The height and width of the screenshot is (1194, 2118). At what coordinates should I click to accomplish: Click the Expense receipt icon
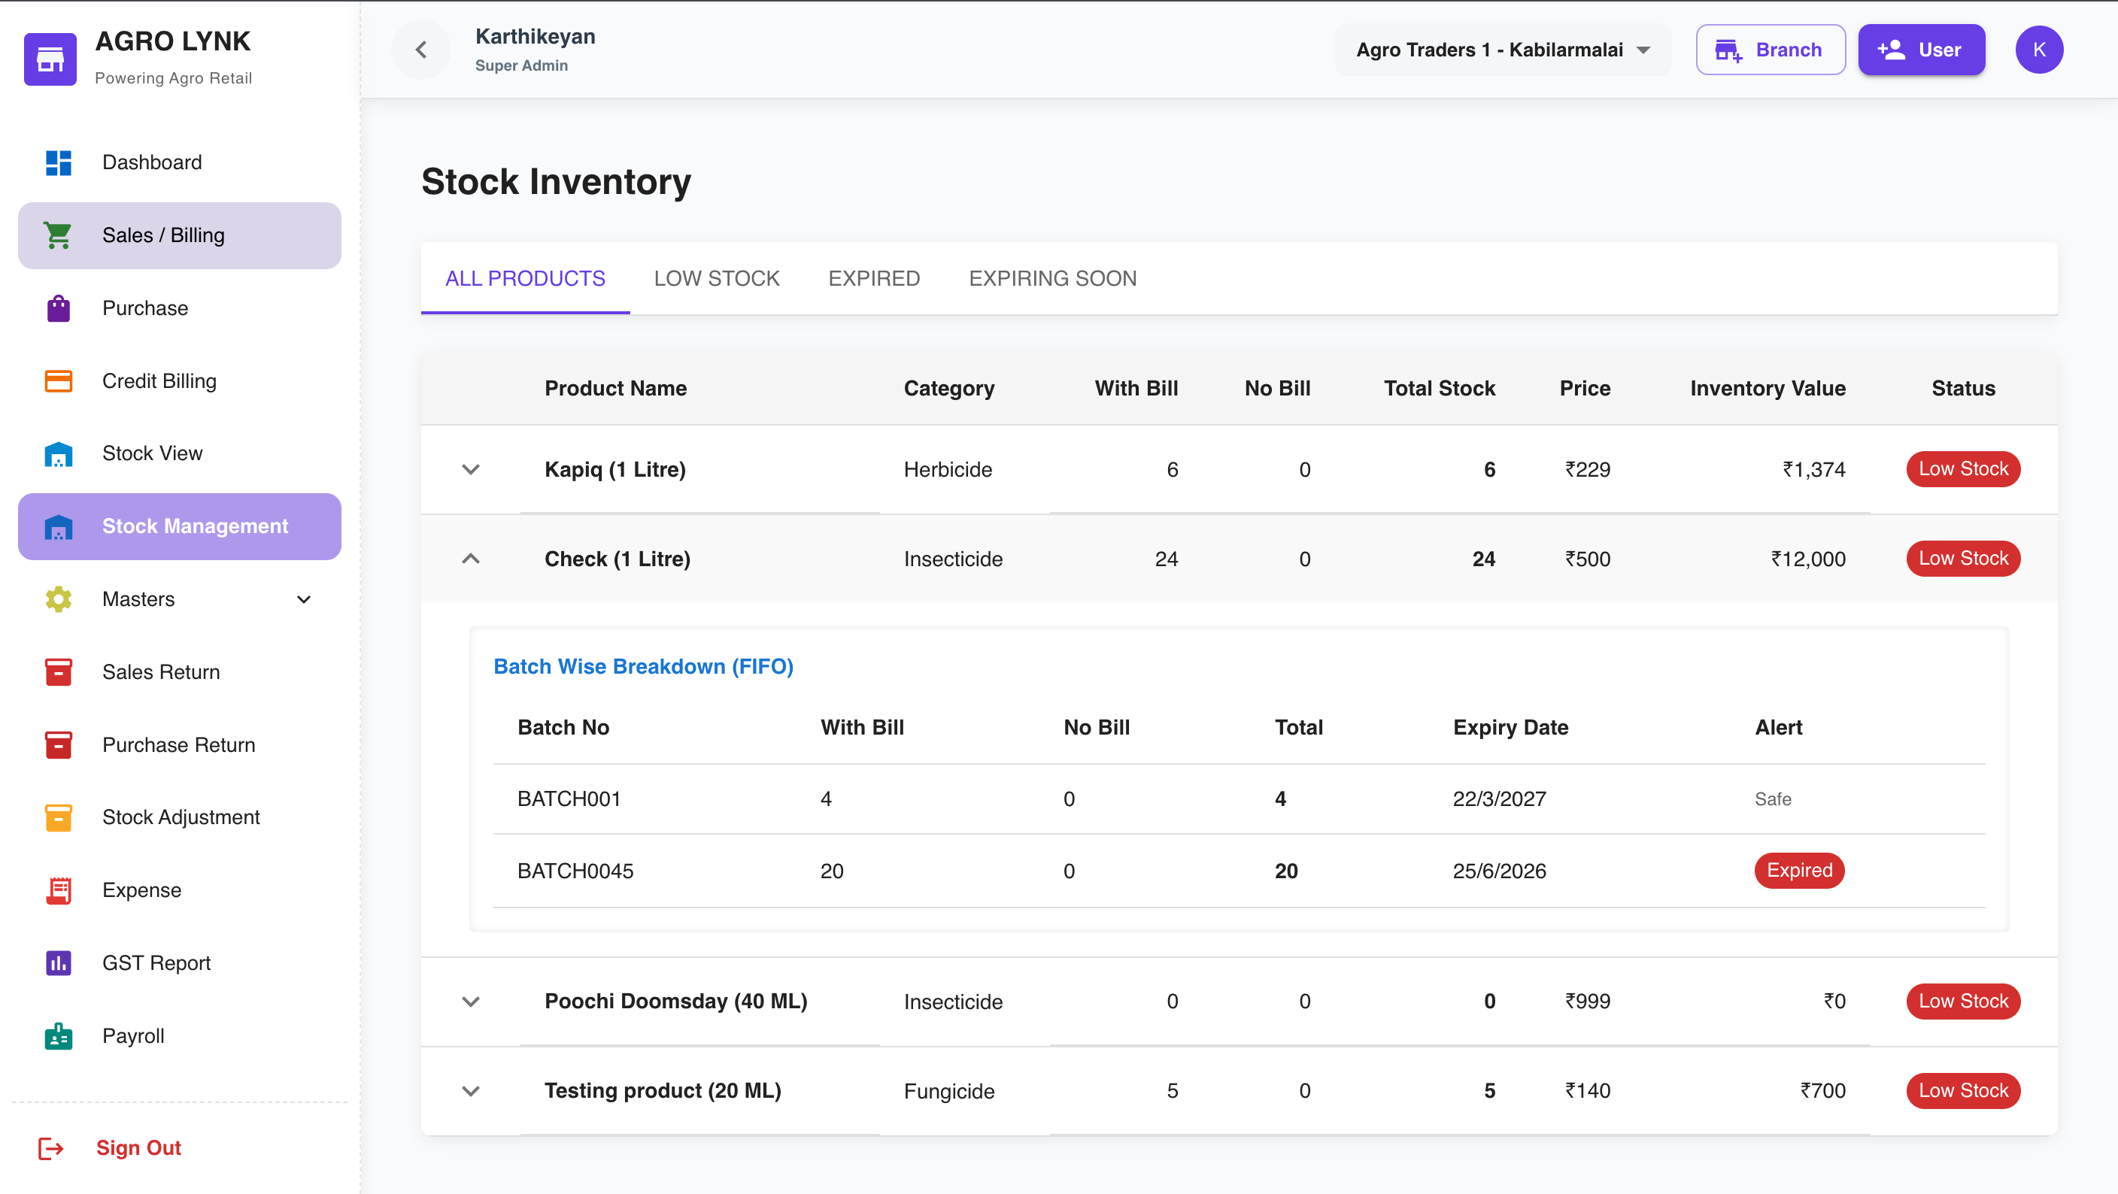[x=59, y=891]
